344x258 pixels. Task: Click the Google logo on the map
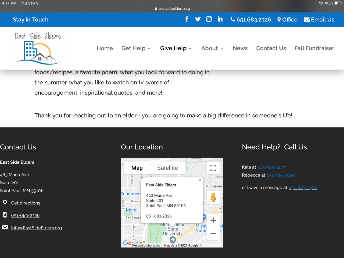click(x=132, y=243)
